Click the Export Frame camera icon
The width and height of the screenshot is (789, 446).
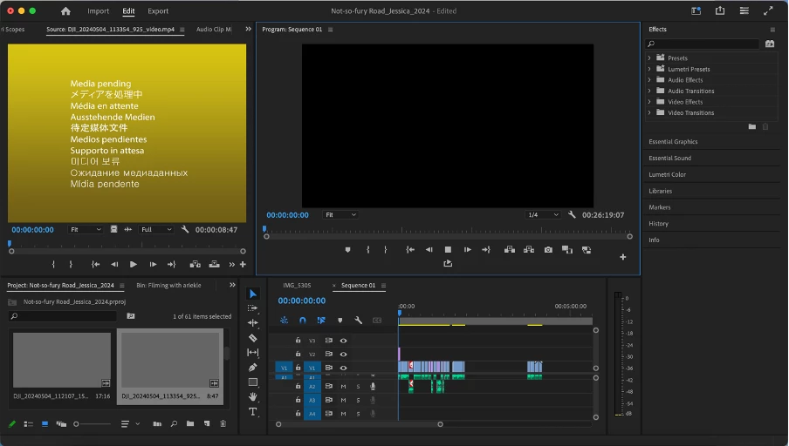[548, 250]
